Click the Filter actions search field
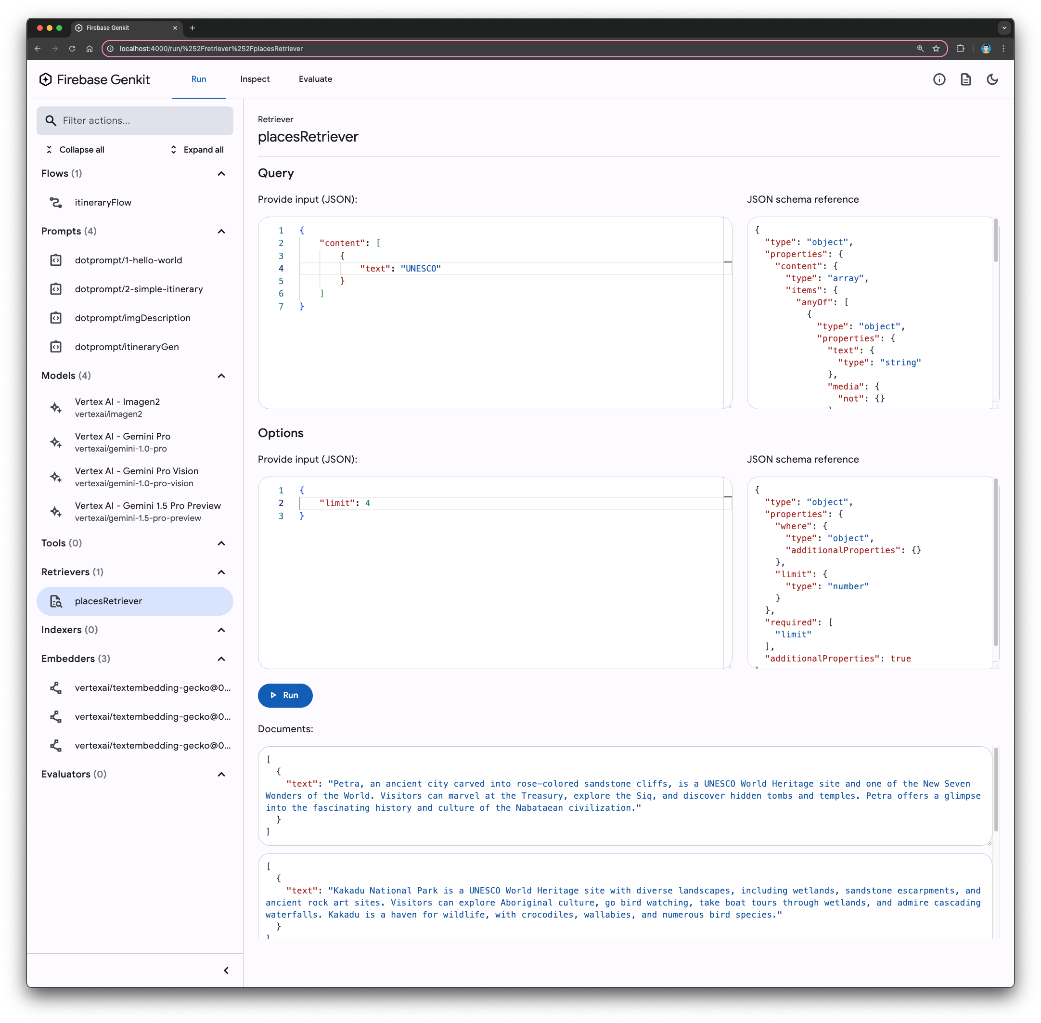1041x1023 pixels. point(135,120)
